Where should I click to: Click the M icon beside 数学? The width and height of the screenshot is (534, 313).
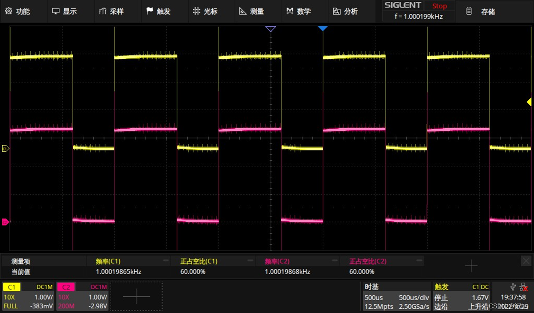coord(290,11)
